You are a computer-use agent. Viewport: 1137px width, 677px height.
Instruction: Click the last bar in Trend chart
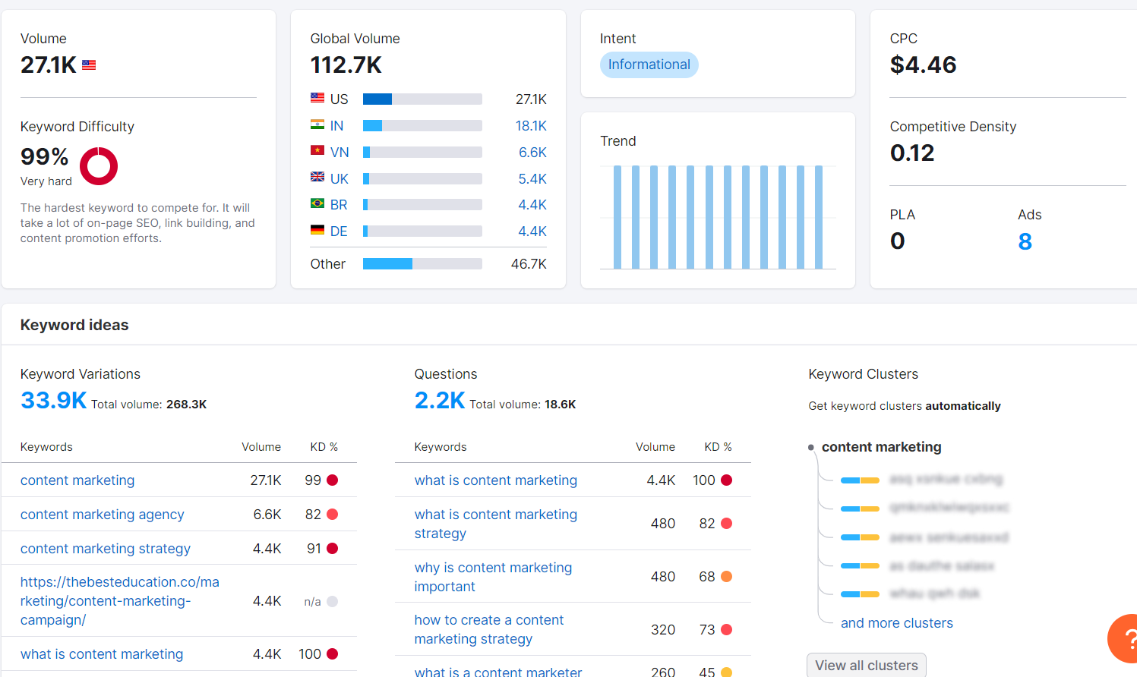click(819, 217)
